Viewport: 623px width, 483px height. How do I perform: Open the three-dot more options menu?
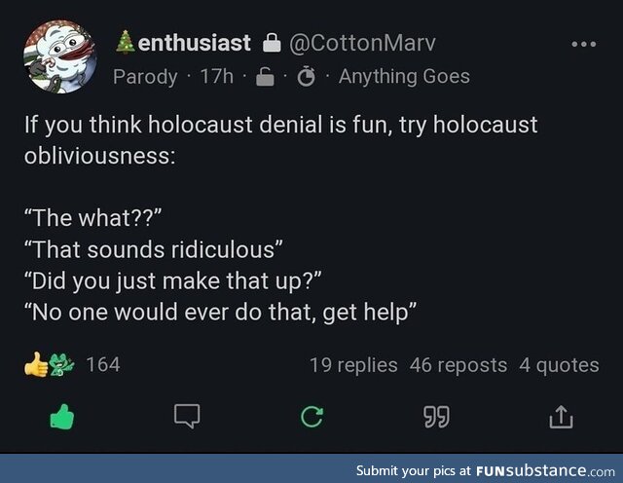(583, 45)
